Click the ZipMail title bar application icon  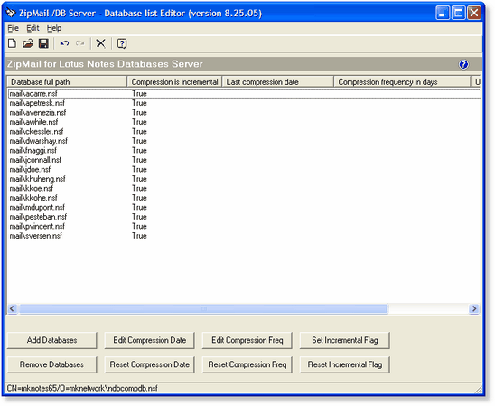point(11,13)
